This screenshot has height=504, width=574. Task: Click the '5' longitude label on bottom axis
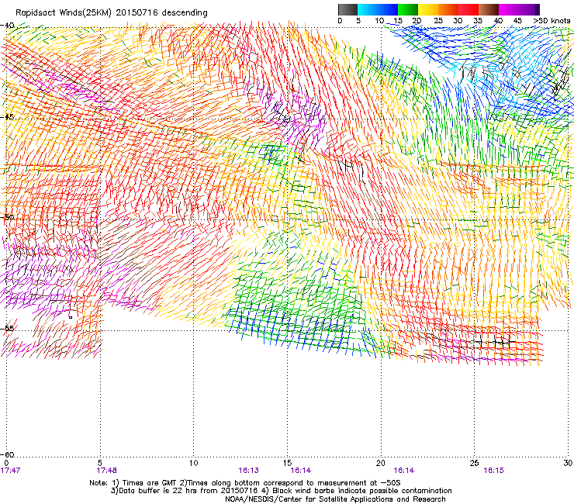(x=100, y=463)
